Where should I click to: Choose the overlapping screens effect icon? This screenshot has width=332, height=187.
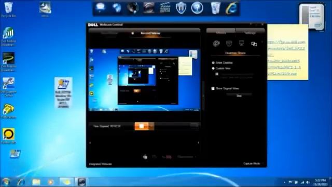(x=254, y=44)
